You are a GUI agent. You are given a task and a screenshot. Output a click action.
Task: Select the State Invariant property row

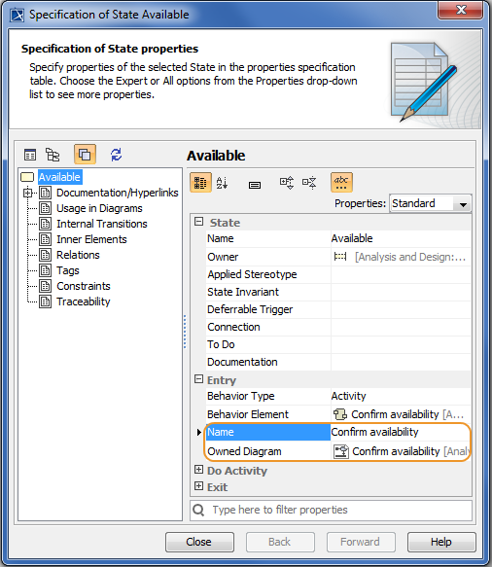pos(338,292)
